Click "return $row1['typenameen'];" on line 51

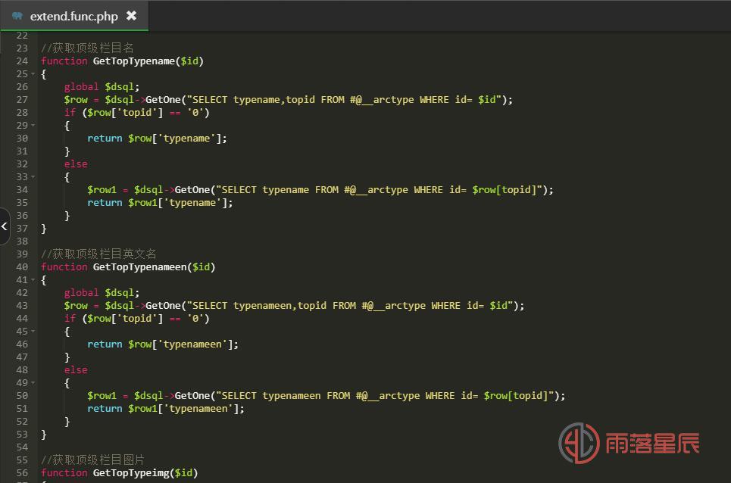click(165, 409)
